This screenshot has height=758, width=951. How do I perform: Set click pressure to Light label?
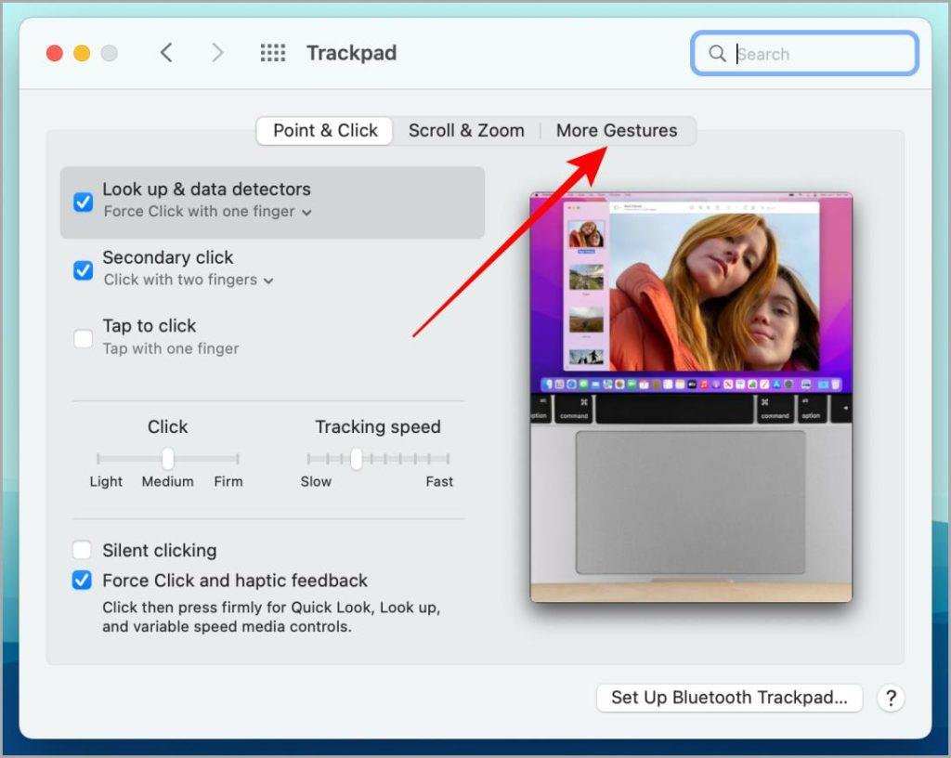106,481
